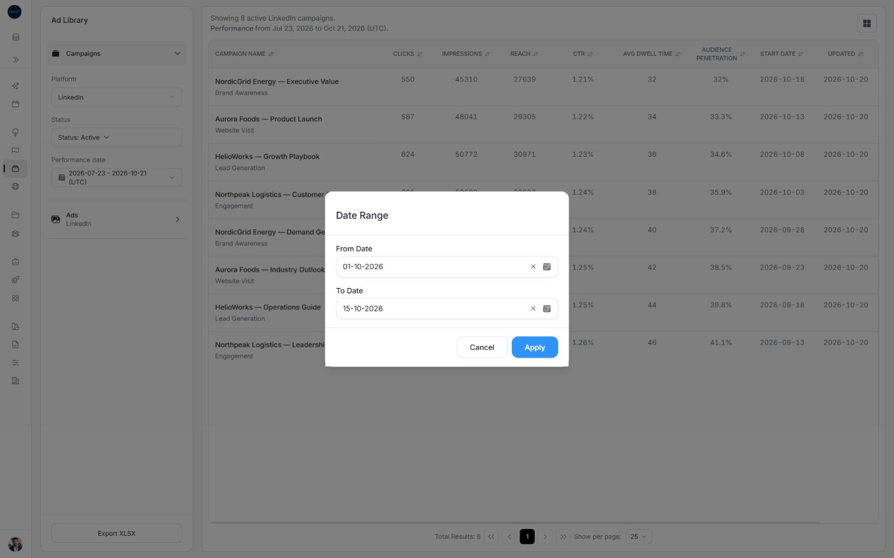Open the rocket icon in left sidebar
Image resolution: width=894 pixels, height=558 pixels.
pos(16,280)
